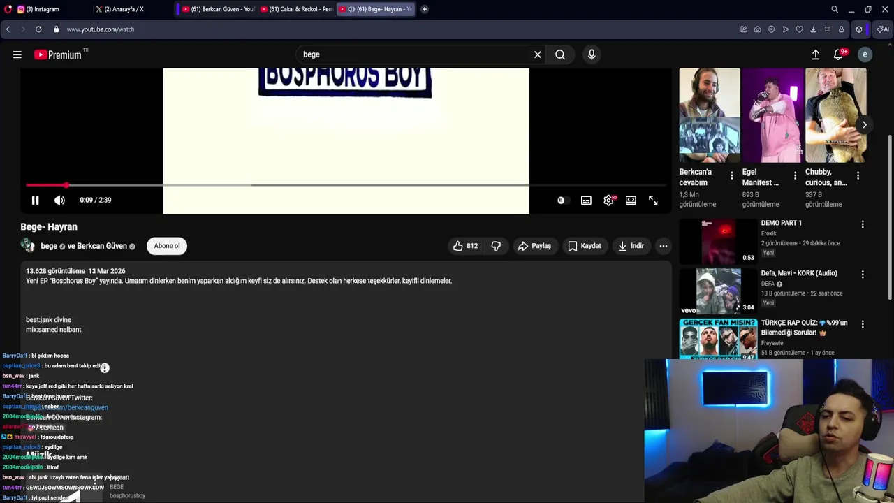This screenshot has width=894, height=503.
Task: Go back in browser history
Action: [8, 29]
